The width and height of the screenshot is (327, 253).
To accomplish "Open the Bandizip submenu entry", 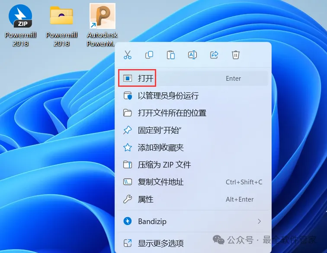I will point(193,221).
